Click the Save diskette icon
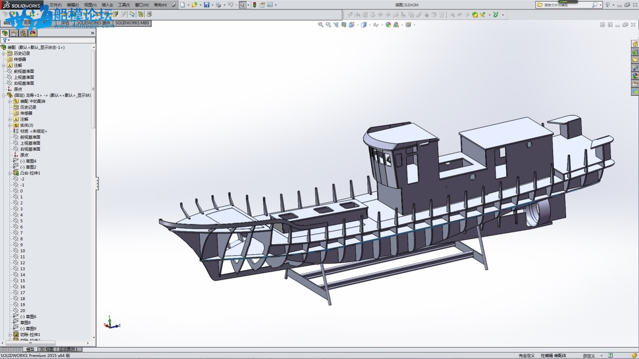Screen dimensions: 639x359 206,4
